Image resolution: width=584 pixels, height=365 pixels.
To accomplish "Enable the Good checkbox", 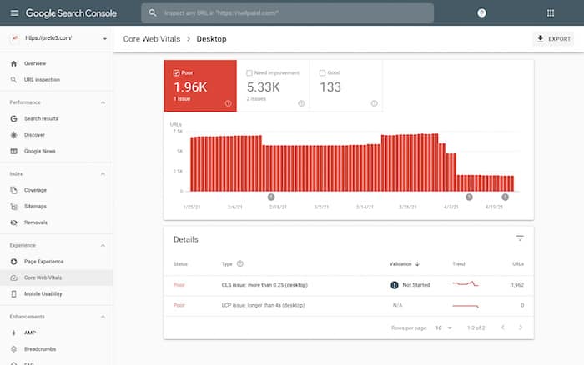I will 323,73.
